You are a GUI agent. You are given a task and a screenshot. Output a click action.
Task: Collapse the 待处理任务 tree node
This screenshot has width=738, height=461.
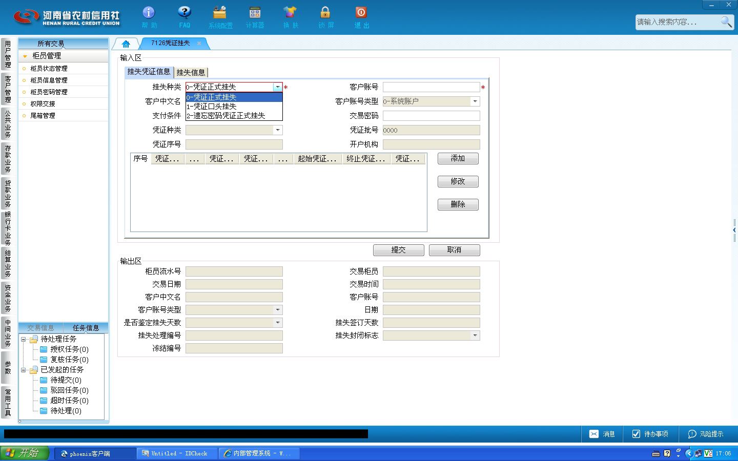point(23,339)
